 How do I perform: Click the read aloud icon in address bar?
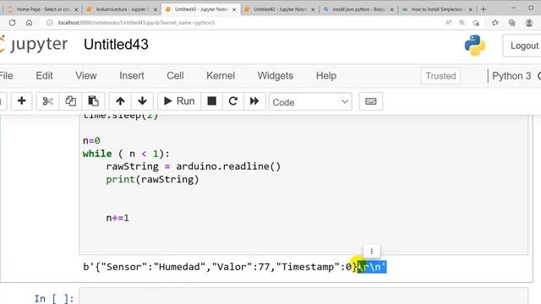pyautogui.click(x=448, y=23)
